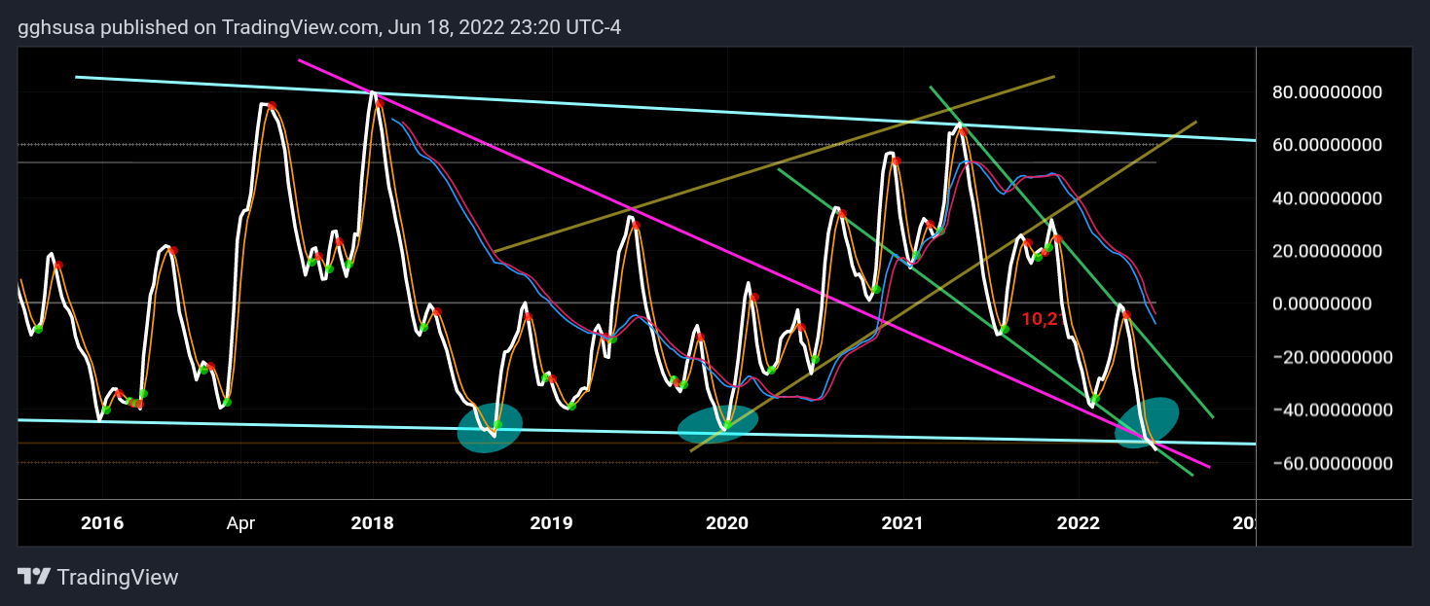
Task: Click the 2021 time axis label
Action: pyautogui.click(x=903, y=523)
